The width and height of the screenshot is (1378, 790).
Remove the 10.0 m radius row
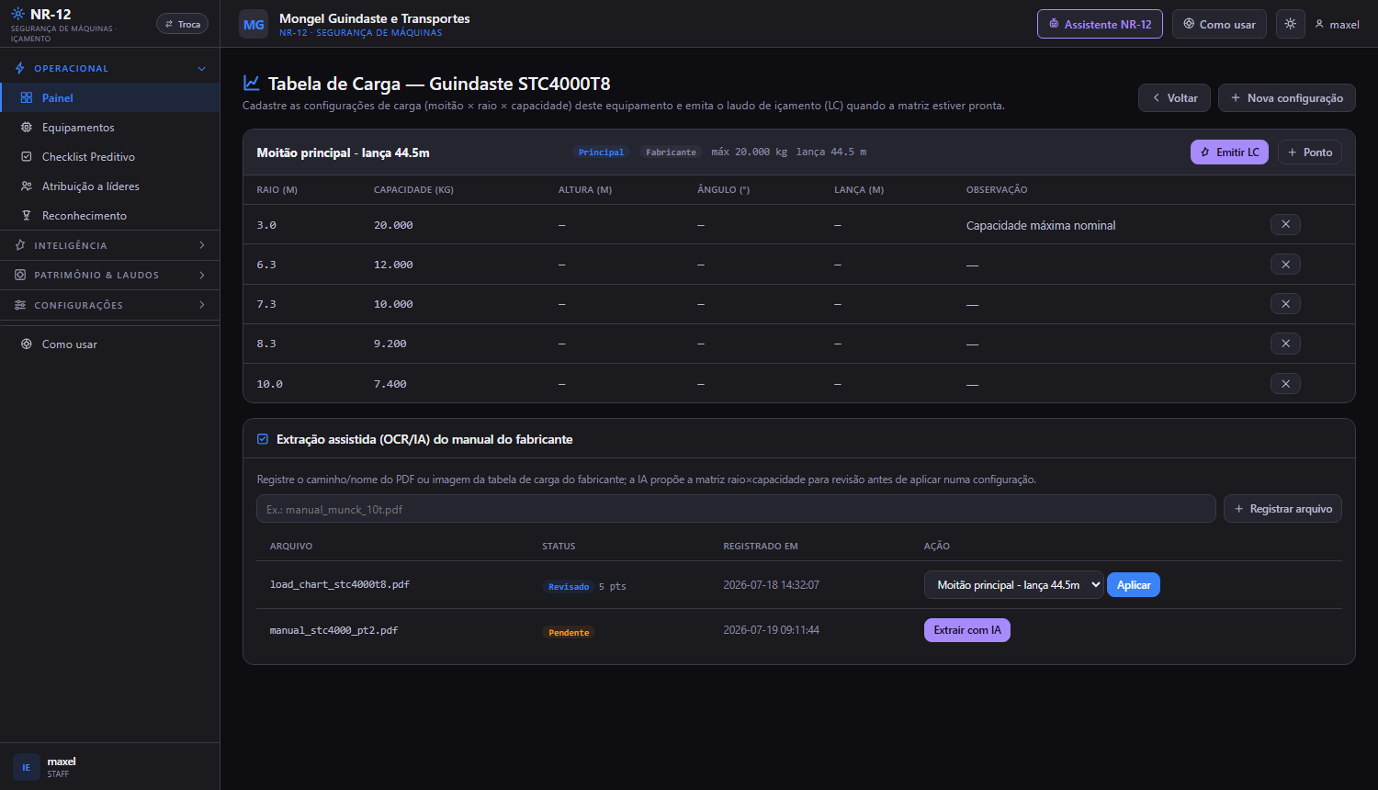point(1285,384)
